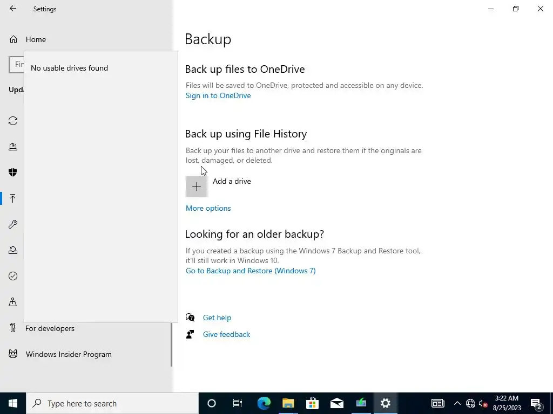553x414 pixels.
Task: Click 'Back up using File History' heading
Action: (x=246, y=134)
